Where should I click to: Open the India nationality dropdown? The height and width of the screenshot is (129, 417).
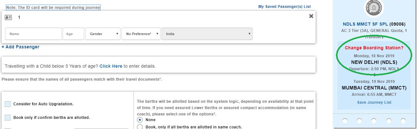[x=207, y=34]
